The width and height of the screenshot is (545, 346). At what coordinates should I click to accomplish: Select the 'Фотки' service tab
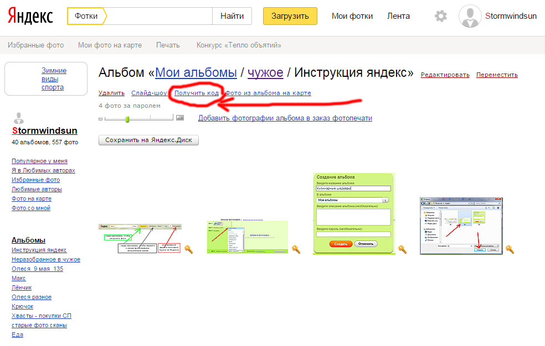86,16
